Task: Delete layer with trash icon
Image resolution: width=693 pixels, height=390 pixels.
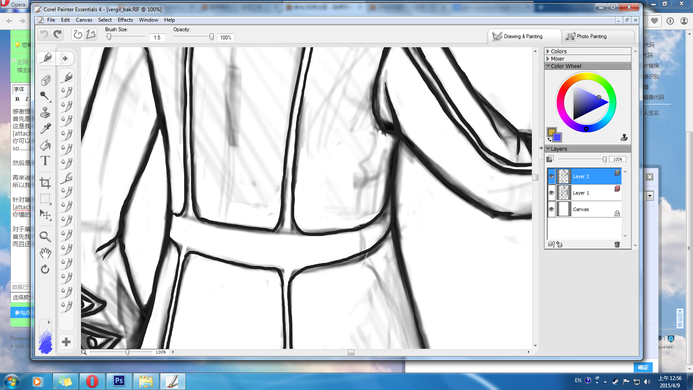Action: [x=617, y=244]
